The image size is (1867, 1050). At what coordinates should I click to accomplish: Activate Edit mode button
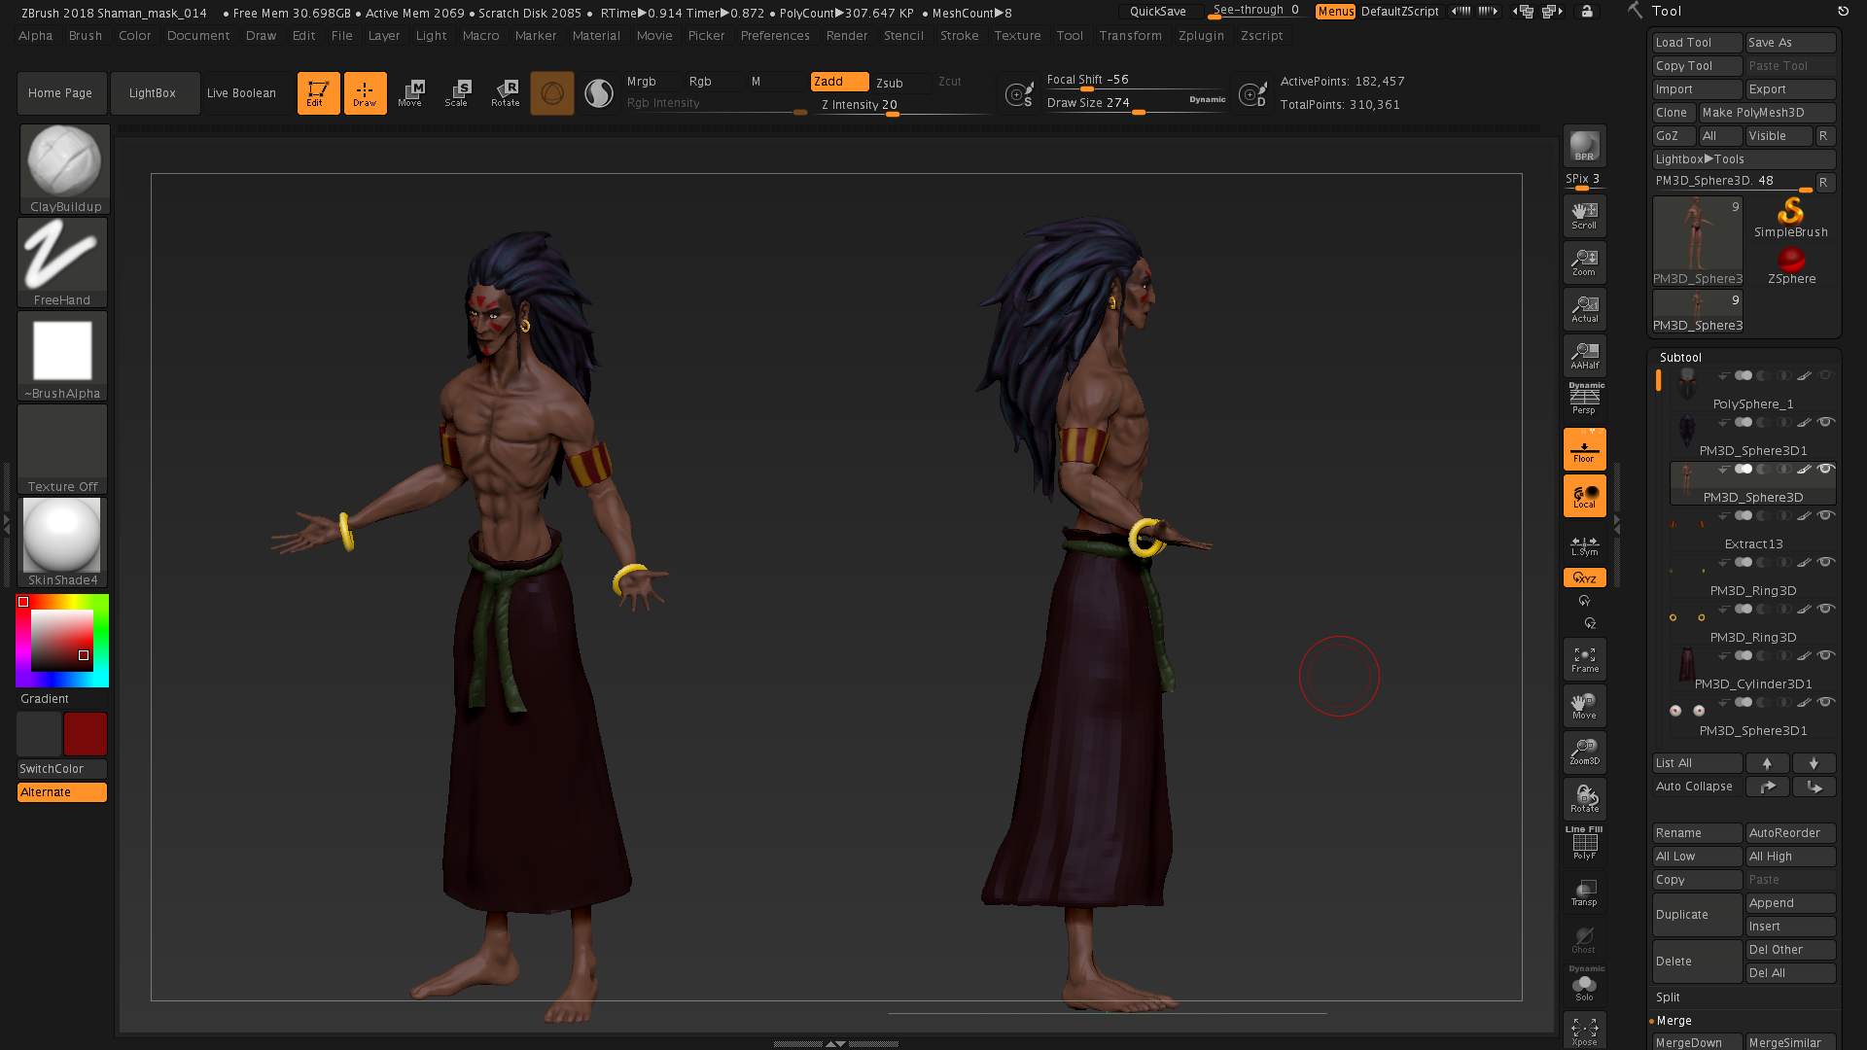(318, 93)
